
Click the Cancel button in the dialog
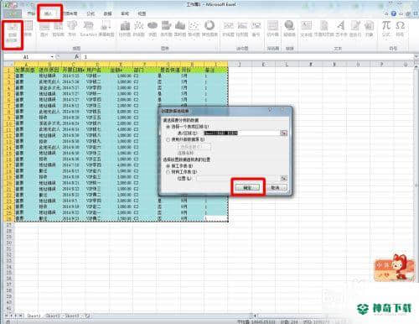pyautogui.click(x=276, y=187)
